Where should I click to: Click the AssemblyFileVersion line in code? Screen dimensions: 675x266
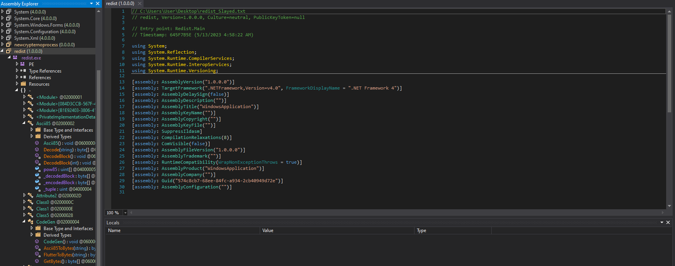189,149
